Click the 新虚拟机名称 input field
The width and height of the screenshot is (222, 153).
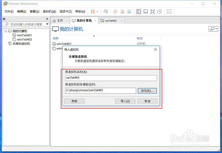pos(111,78)
